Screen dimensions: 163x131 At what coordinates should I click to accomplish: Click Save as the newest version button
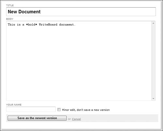click(x=37, y=118)
